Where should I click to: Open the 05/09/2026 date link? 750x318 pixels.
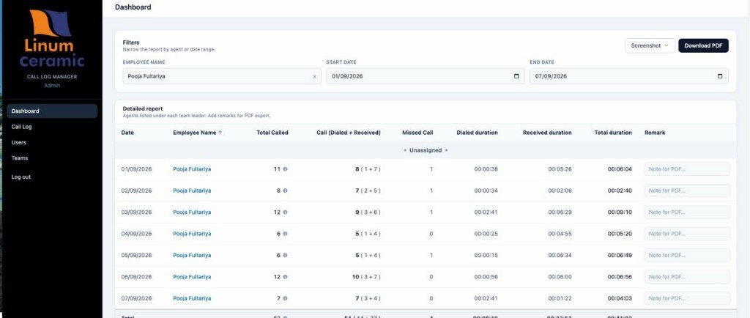tap(136, 256)
